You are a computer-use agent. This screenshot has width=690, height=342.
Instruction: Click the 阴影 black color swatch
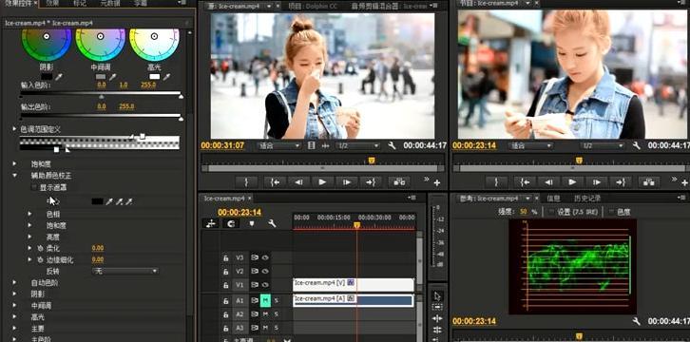pyautogui.click(x=47, y=77)
